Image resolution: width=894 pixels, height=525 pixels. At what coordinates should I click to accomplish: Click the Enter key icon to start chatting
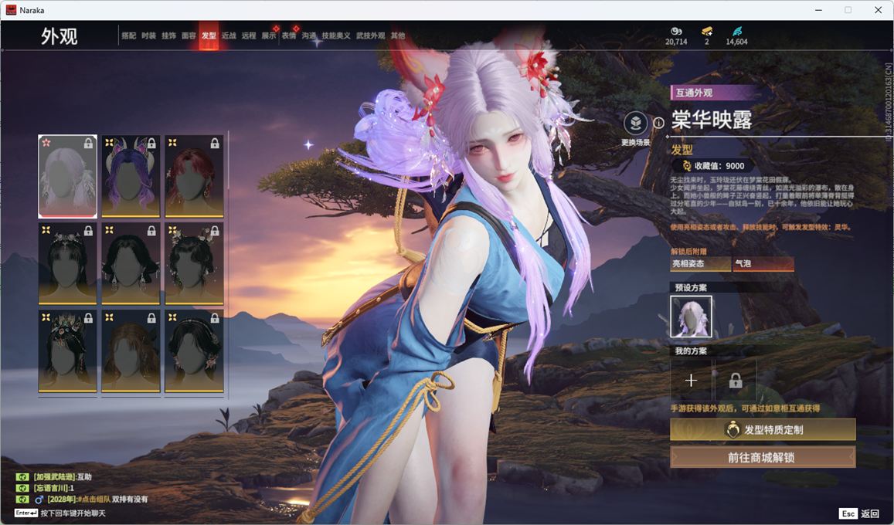point(26,513)
